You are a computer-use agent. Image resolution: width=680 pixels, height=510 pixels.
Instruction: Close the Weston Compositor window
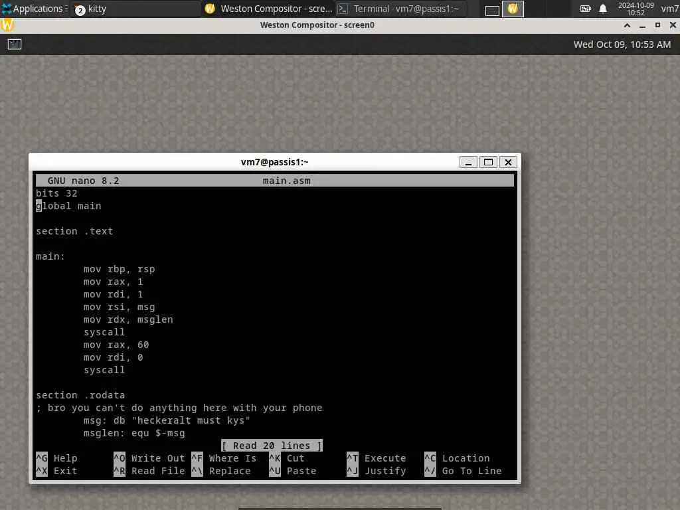[x=673, y=25]
